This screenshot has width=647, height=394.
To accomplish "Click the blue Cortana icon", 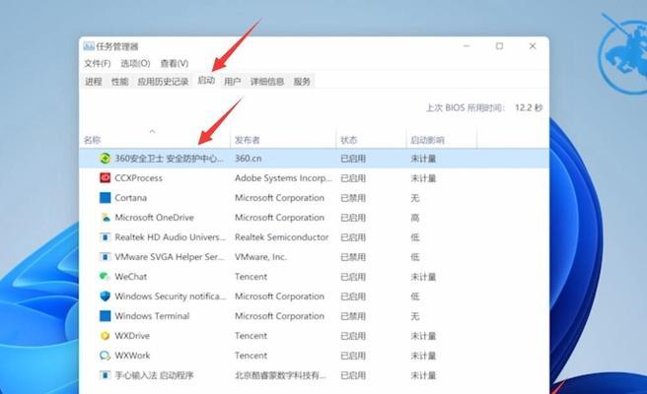I will coord(106,198).
